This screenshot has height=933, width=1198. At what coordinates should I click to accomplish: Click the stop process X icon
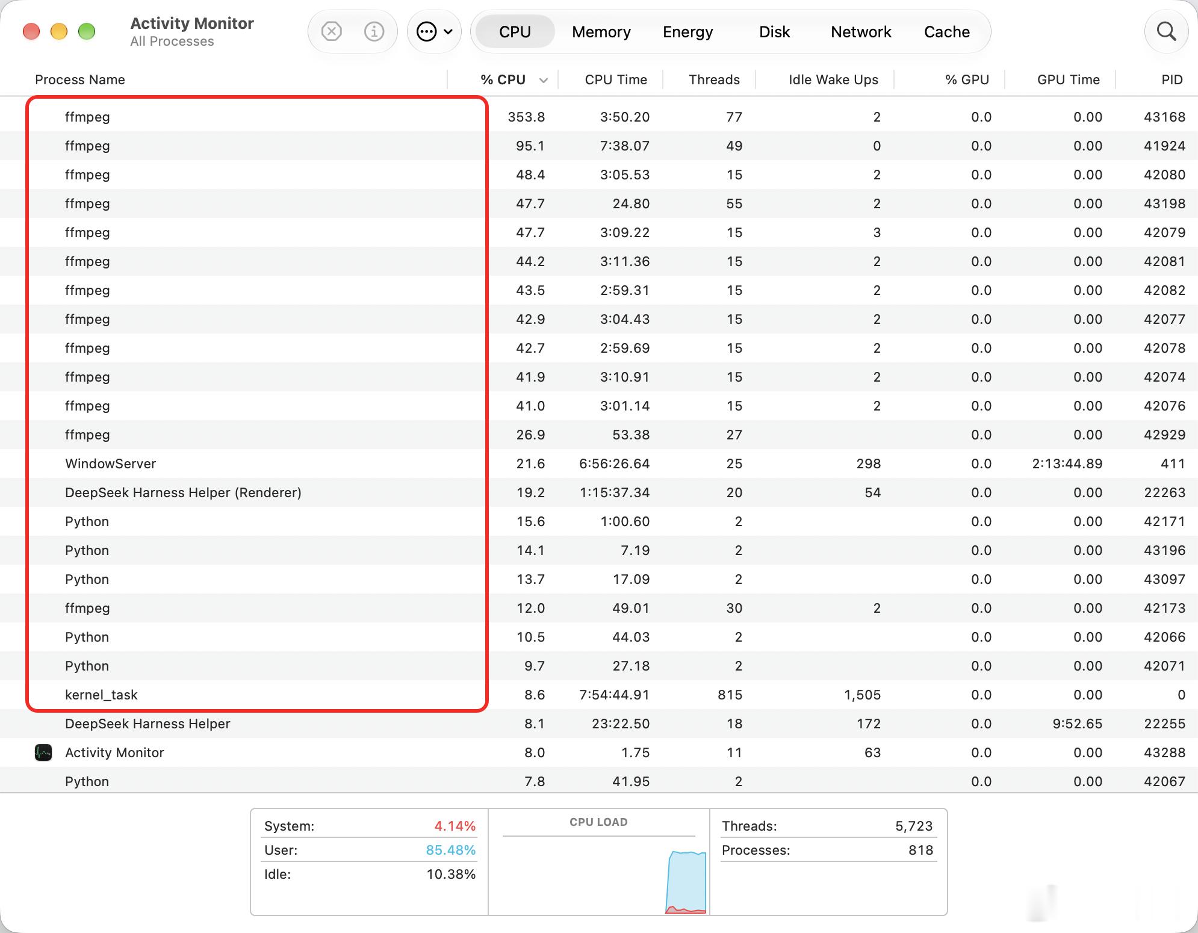coord(331,31)
